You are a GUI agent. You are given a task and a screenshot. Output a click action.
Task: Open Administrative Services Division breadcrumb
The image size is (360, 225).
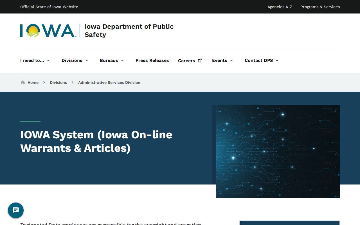109,82
